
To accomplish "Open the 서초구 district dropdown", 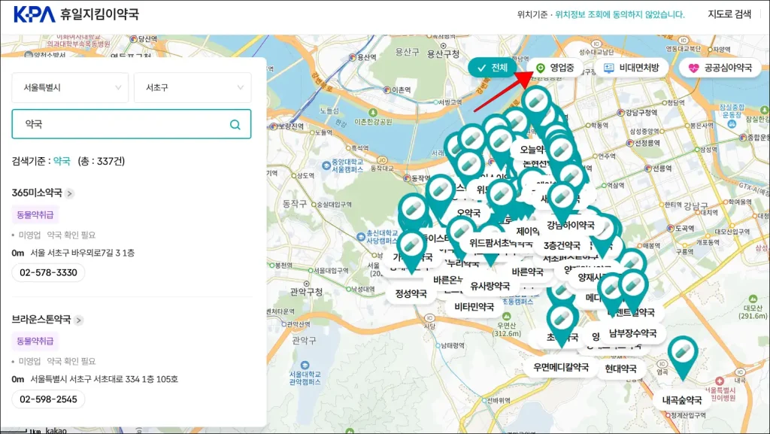I will [192, 87].
